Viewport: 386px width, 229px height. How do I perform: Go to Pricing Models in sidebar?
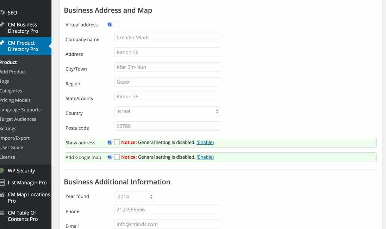pyautogui.click(x=15, y=100)
